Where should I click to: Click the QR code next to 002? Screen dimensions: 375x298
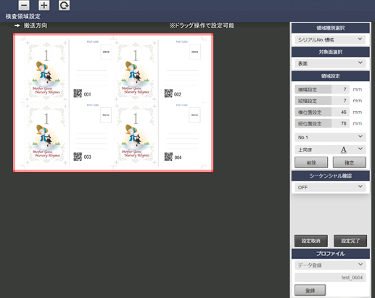(168, 94)
